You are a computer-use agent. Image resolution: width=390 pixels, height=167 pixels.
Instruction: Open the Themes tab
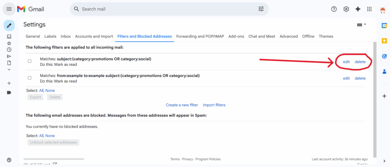pyautogui.click(x=326, y=36)
